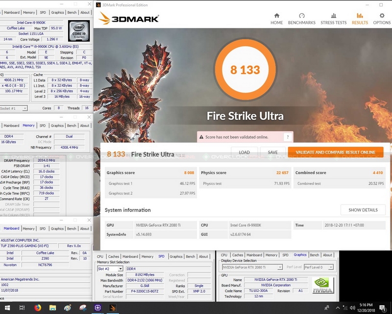Click the DRAM Frequency value 2054.0 MHz
This screenshot has width=392, height=314.
pos(46,160)
